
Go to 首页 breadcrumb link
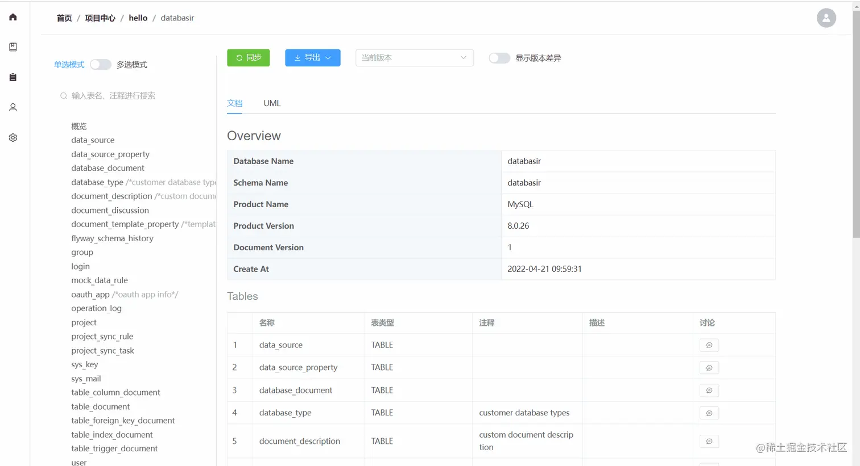pyautogui.click(x=64, y=18)
